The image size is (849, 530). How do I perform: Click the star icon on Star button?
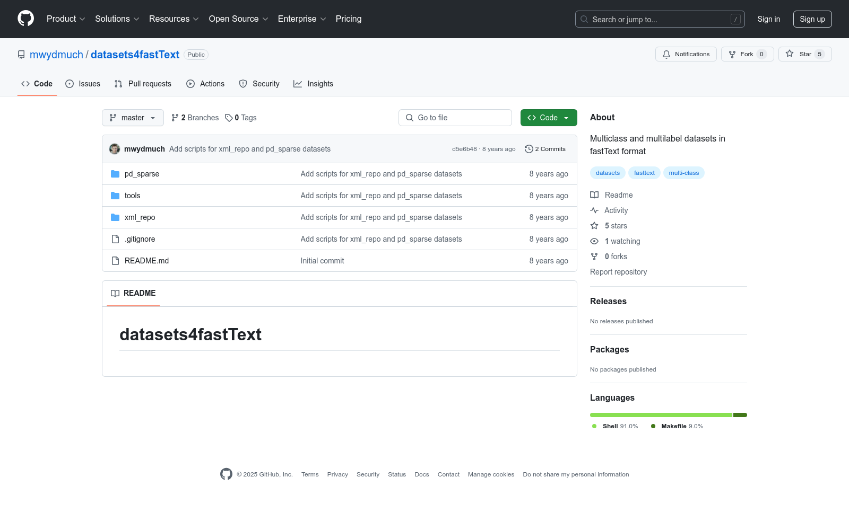[x=790, y=54]
